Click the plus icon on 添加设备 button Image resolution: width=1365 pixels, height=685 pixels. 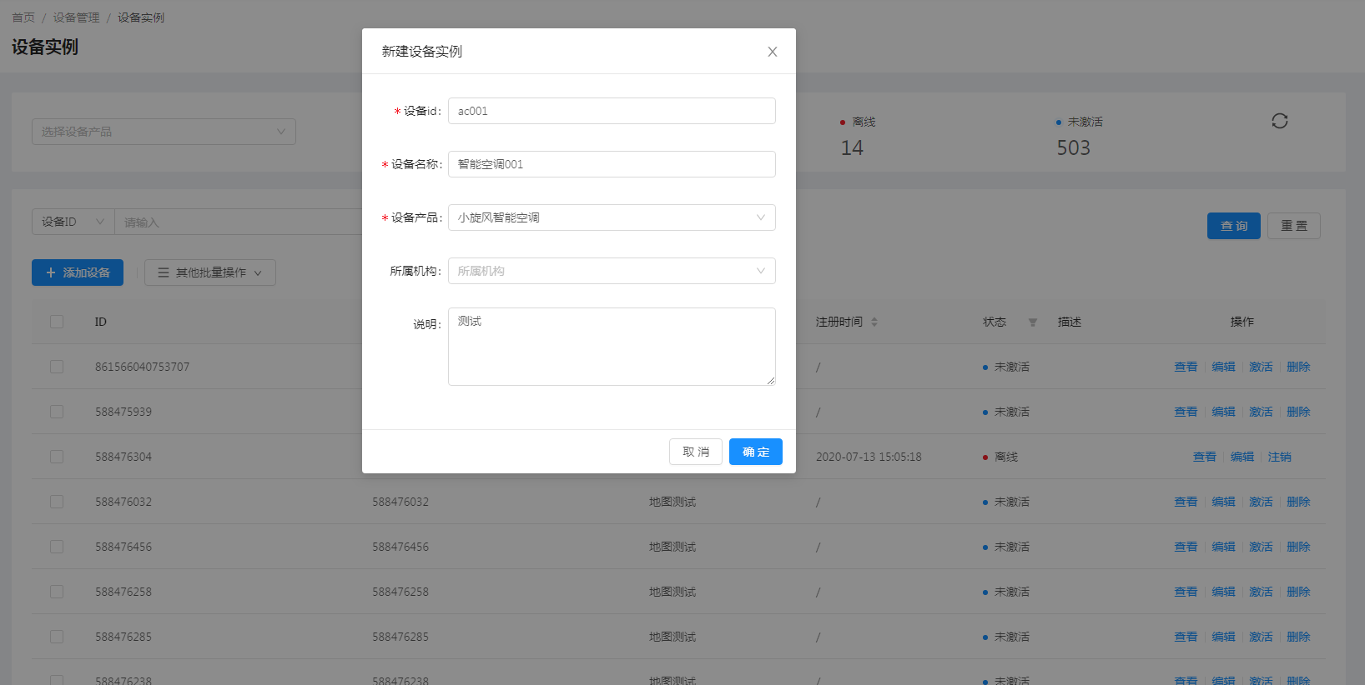(x=51, y=272)
